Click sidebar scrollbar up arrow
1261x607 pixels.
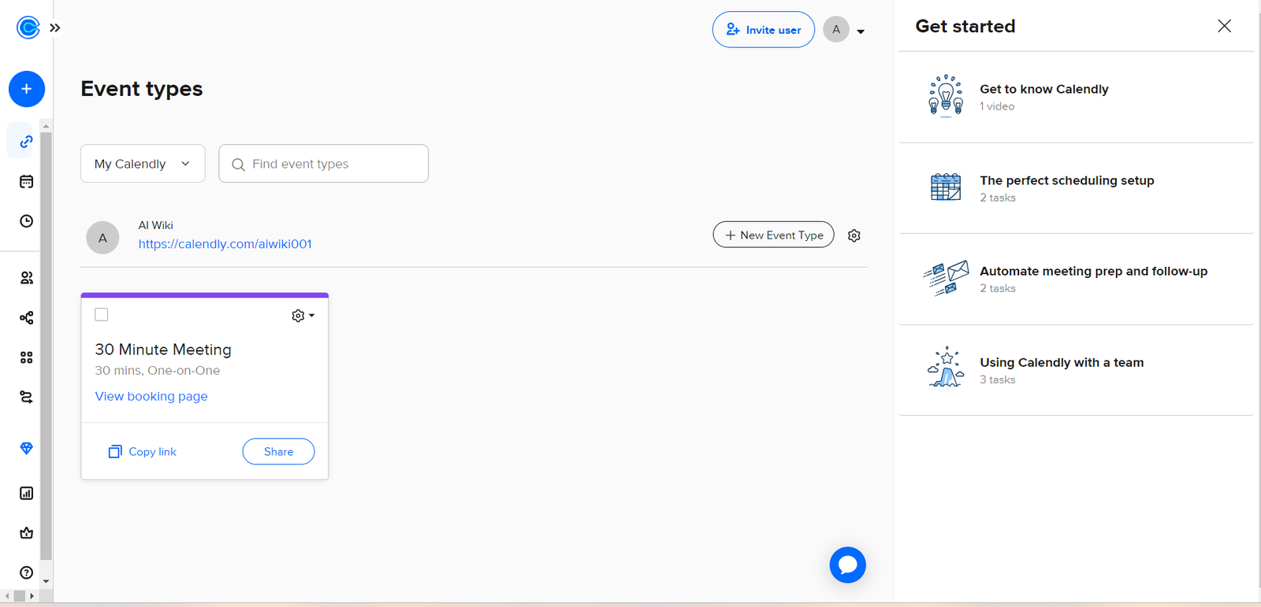coord(46,126)
